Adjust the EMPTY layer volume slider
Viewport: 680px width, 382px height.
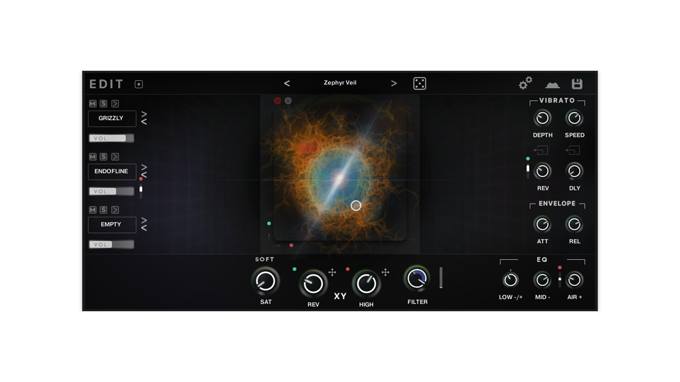[111, 244]
